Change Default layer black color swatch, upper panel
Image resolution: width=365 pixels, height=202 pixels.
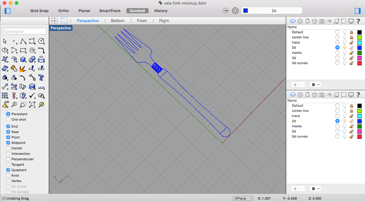click(x=360, y=32)
